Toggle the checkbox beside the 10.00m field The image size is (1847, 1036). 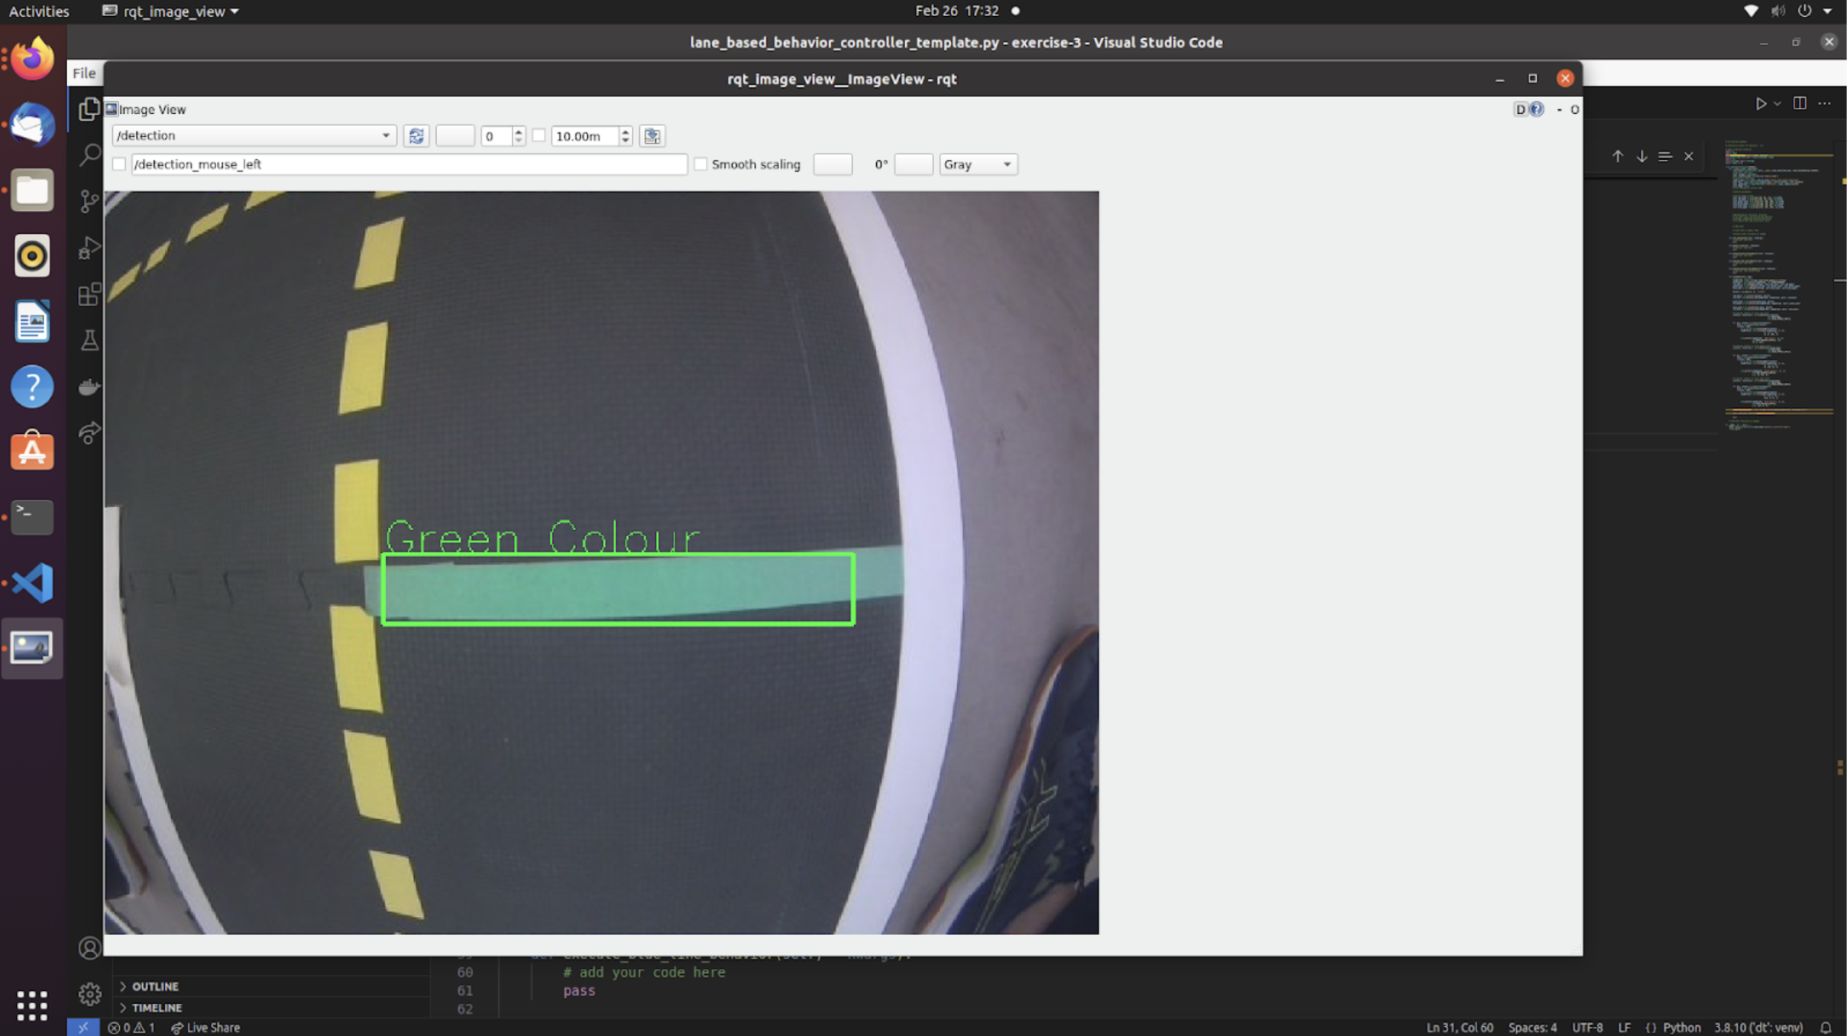(x=539, y=135)
